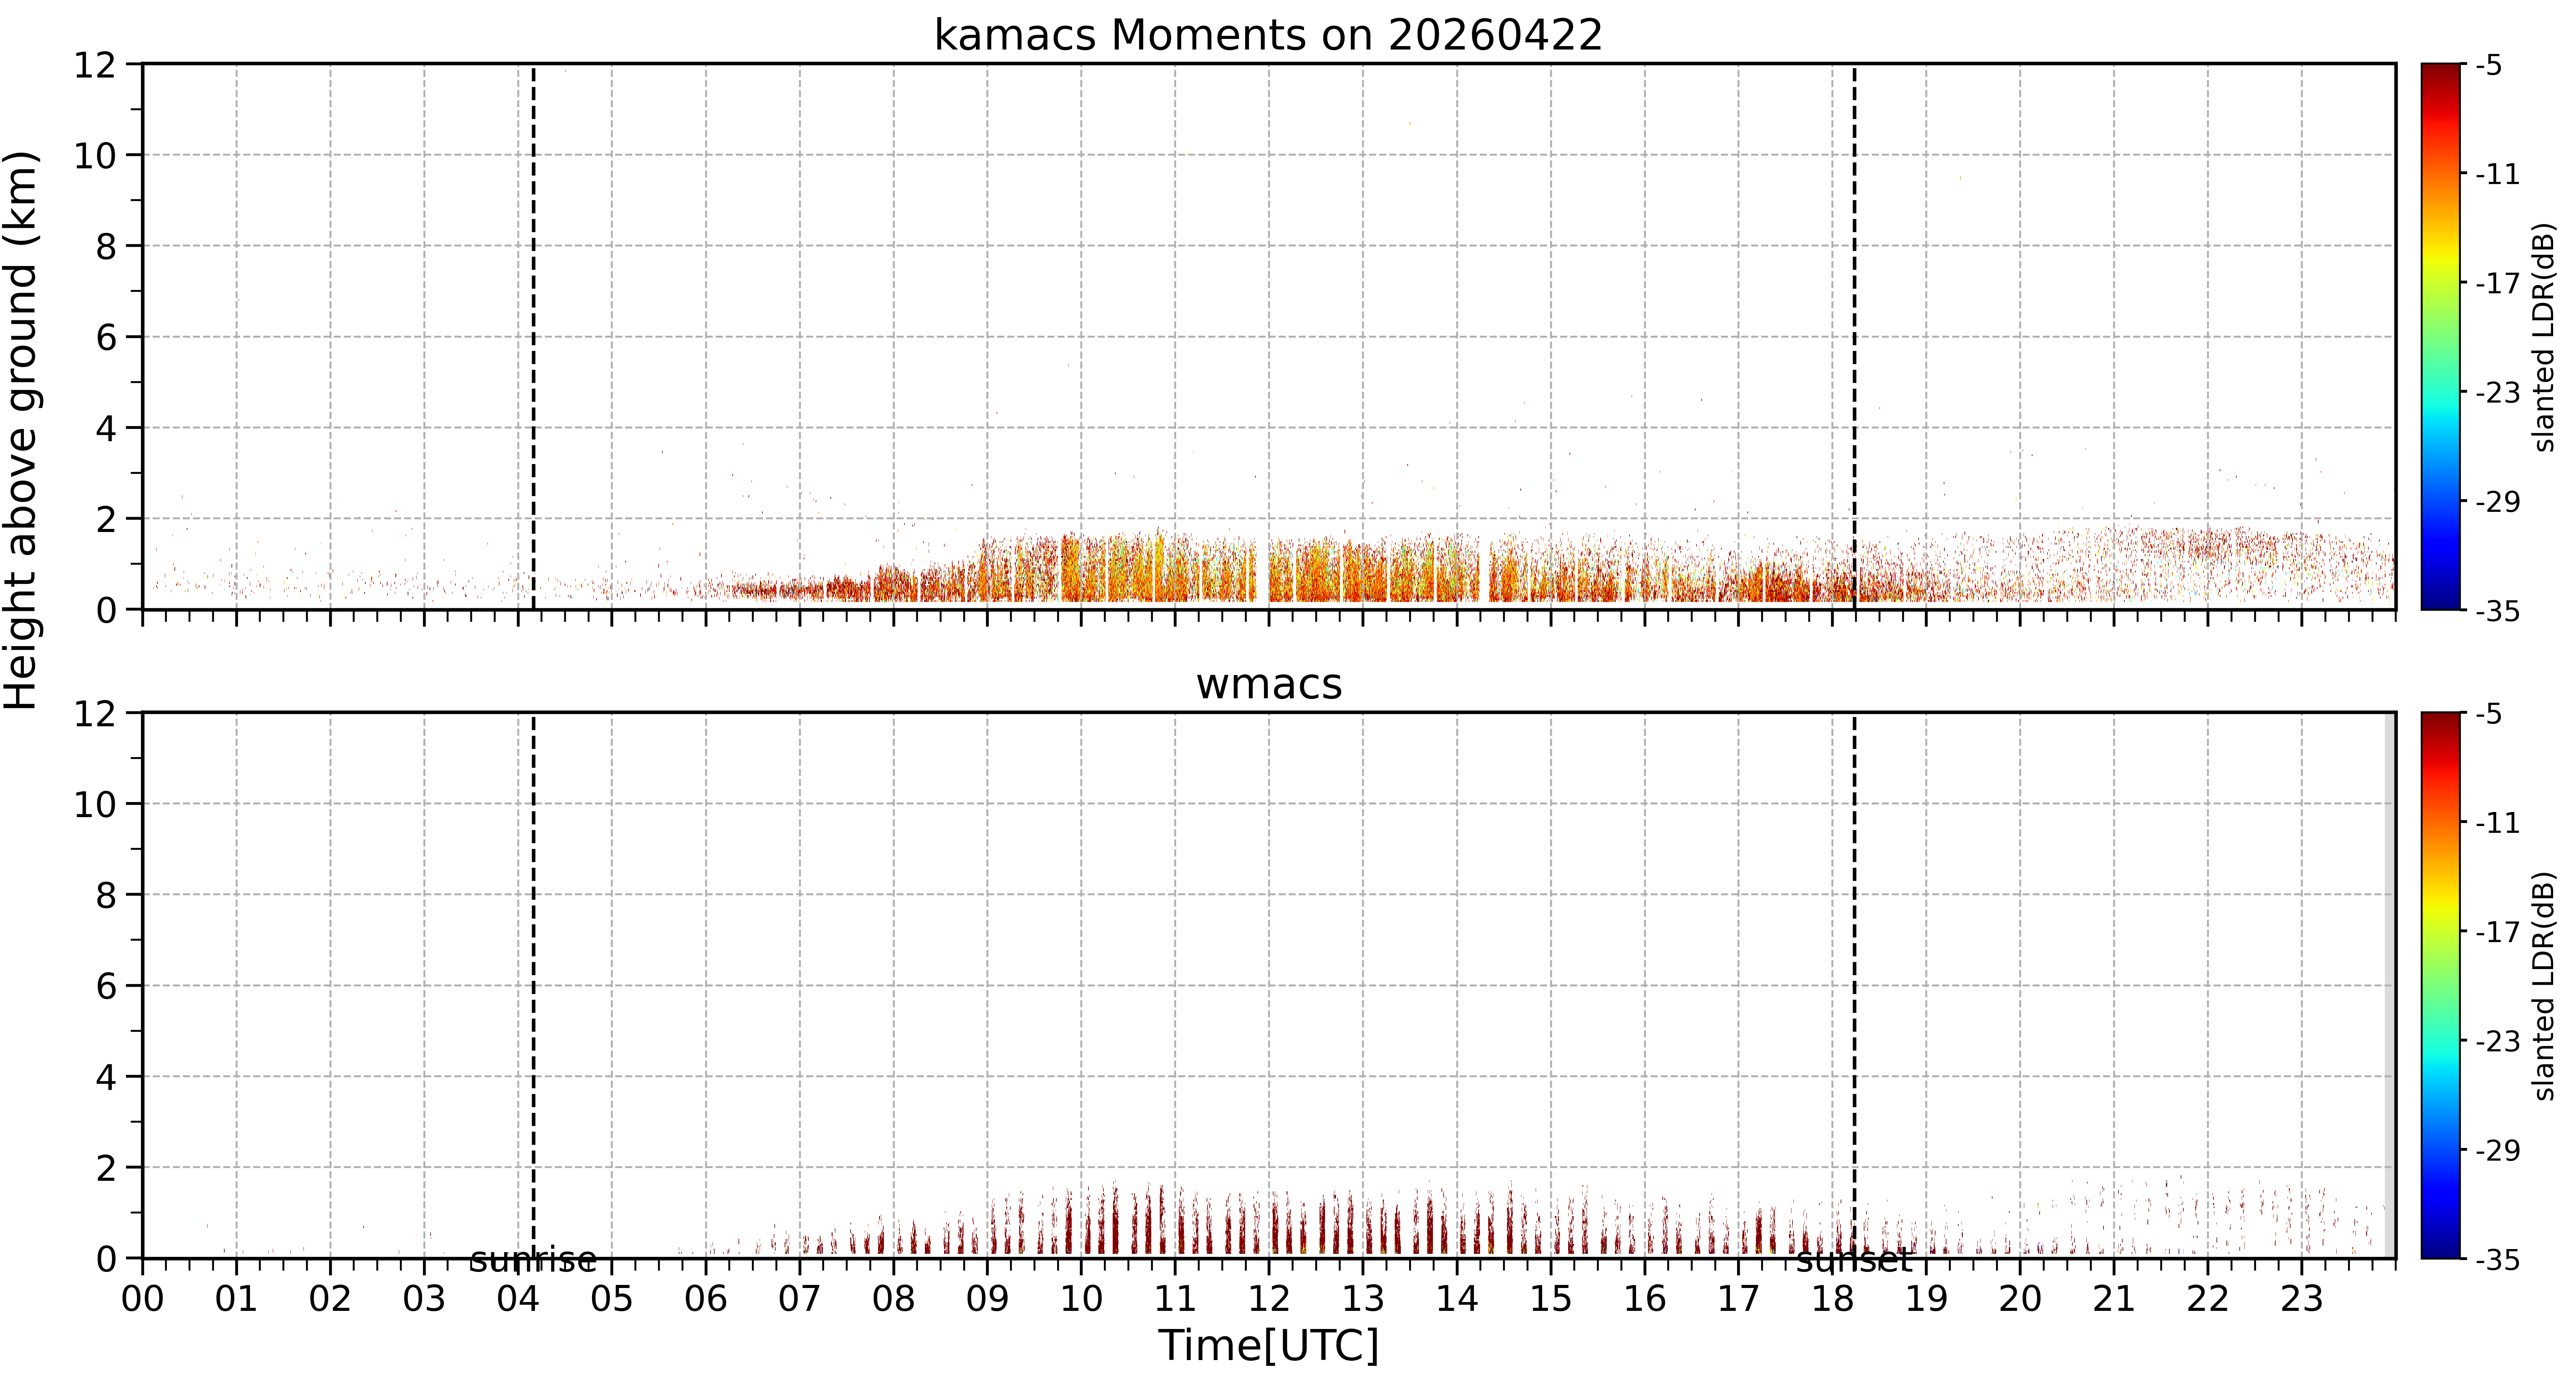2576x1386 pixels.
Task: Click the top colorbar's yellow -17 dB region
Action: [x=2441, y=283]
